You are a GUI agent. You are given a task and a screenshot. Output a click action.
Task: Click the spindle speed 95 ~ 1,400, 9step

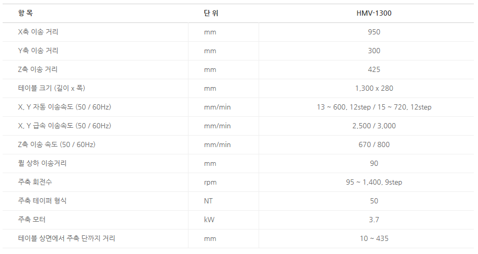tap(374, 182)
